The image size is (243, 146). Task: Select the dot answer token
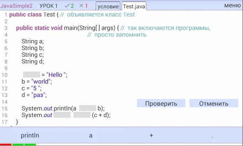[x=212, y=137]
